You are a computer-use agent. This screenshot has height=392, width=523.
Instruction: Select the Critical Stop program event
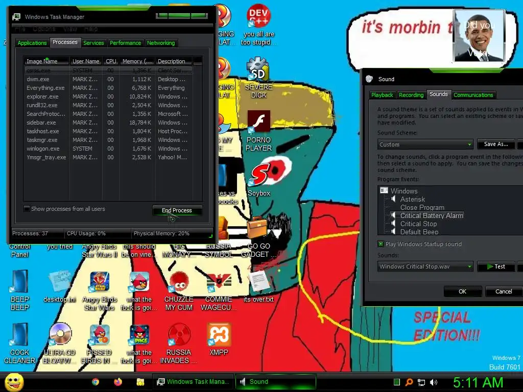point(418,224)
